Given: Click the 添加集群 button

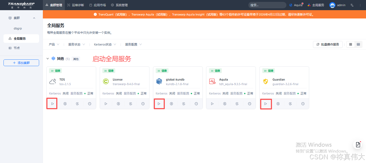Looking at the screenshot, I should (x=21, y=63).
